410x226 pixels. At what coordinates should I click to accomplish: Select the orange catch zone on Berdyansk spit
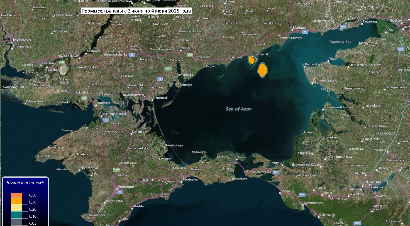coord(251,60)
